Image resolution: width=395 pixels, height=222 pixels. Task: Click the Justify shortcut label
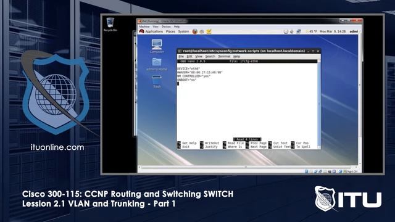point(211,147)
